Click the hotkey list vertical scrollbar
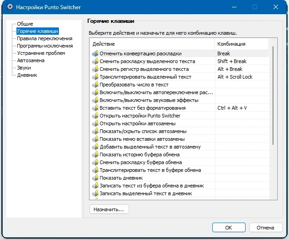The image size is (289, 240). [273, 96]
